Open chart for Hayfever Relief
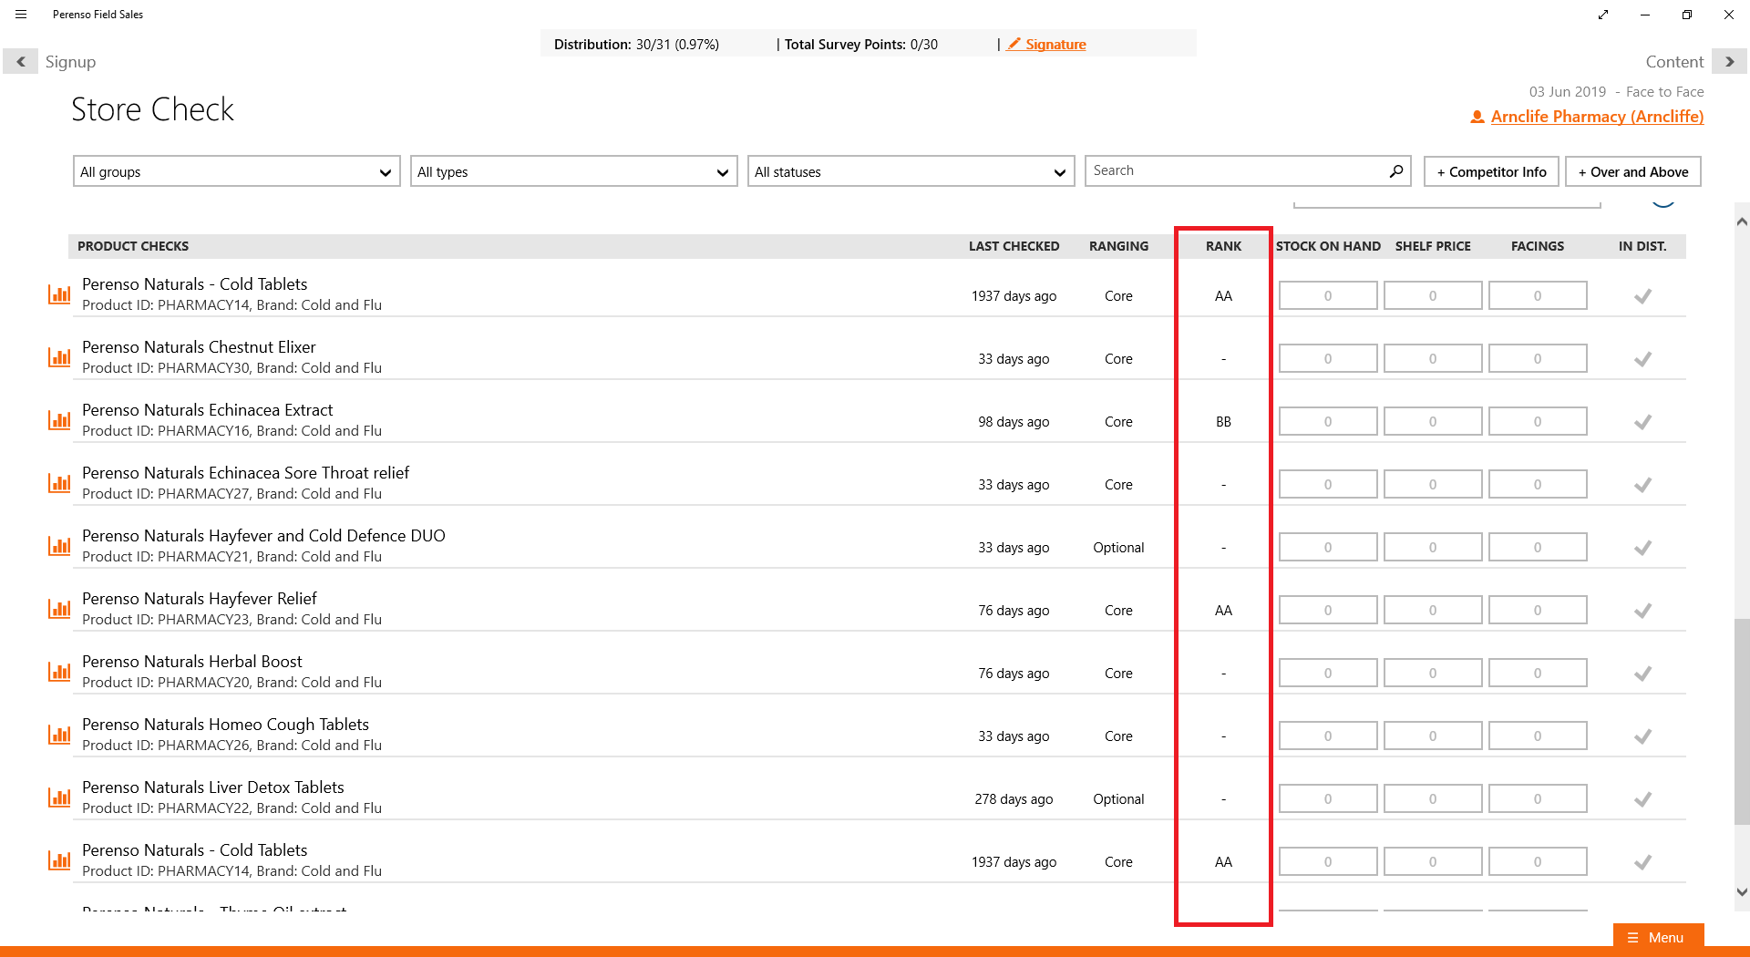The width and height of the screenshot is (1750, 957). pos(59,610)
